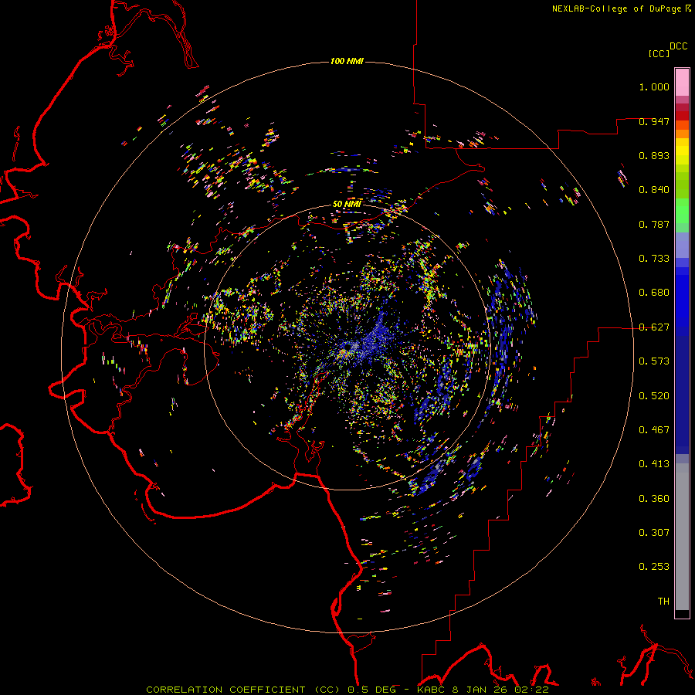Select the 0.307 scale value
This screenshot has width=695, height=695.
click(x=654, y=533)
